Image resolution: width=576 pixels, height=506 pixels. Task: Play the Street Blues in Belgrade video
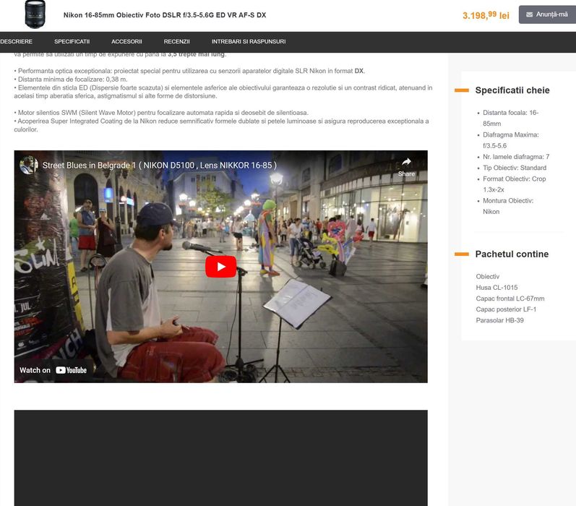point(220,267)
